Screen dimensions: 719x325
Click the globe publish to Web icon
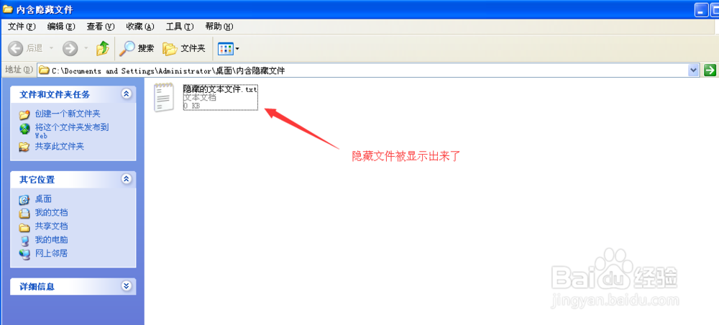[24, 129]
